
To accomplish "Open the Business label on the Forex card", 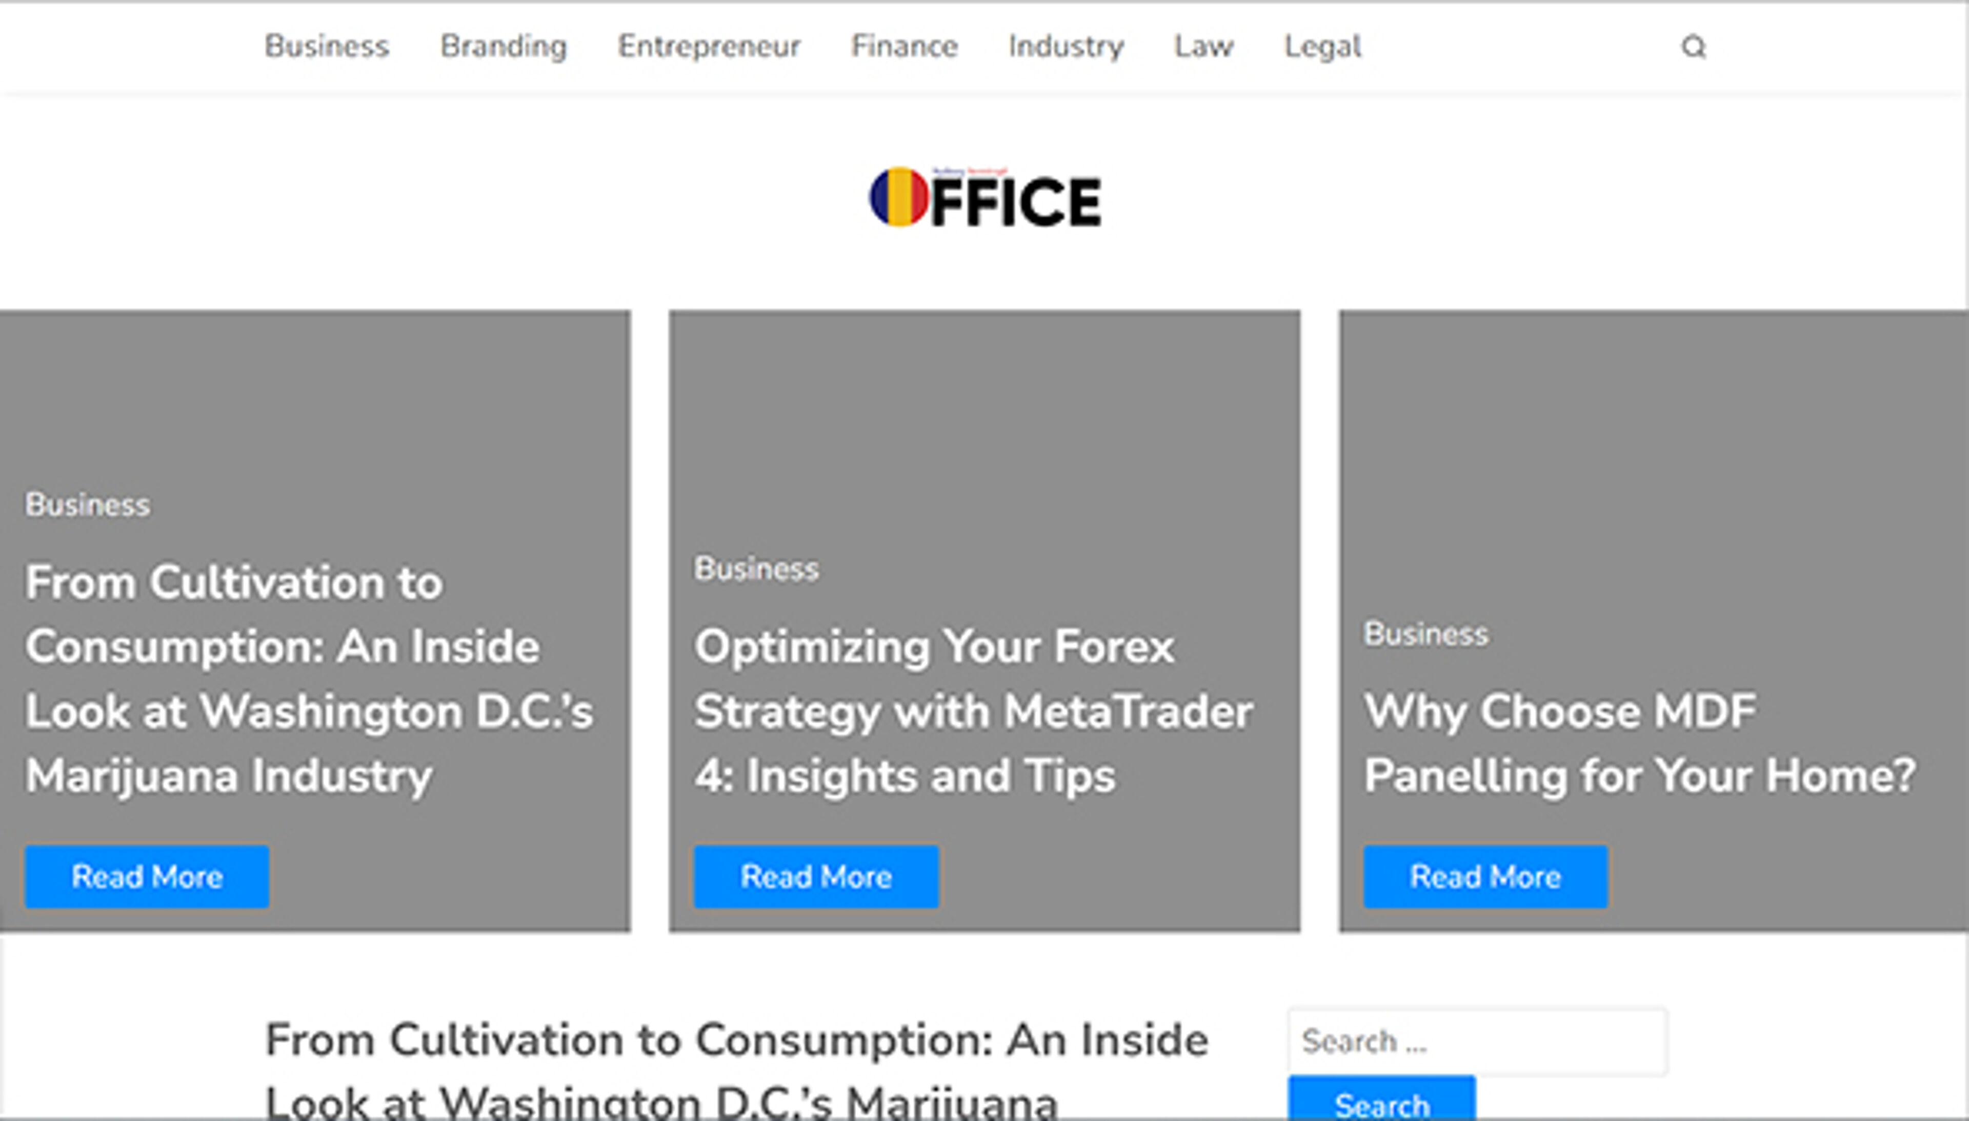I will (757, 568).
